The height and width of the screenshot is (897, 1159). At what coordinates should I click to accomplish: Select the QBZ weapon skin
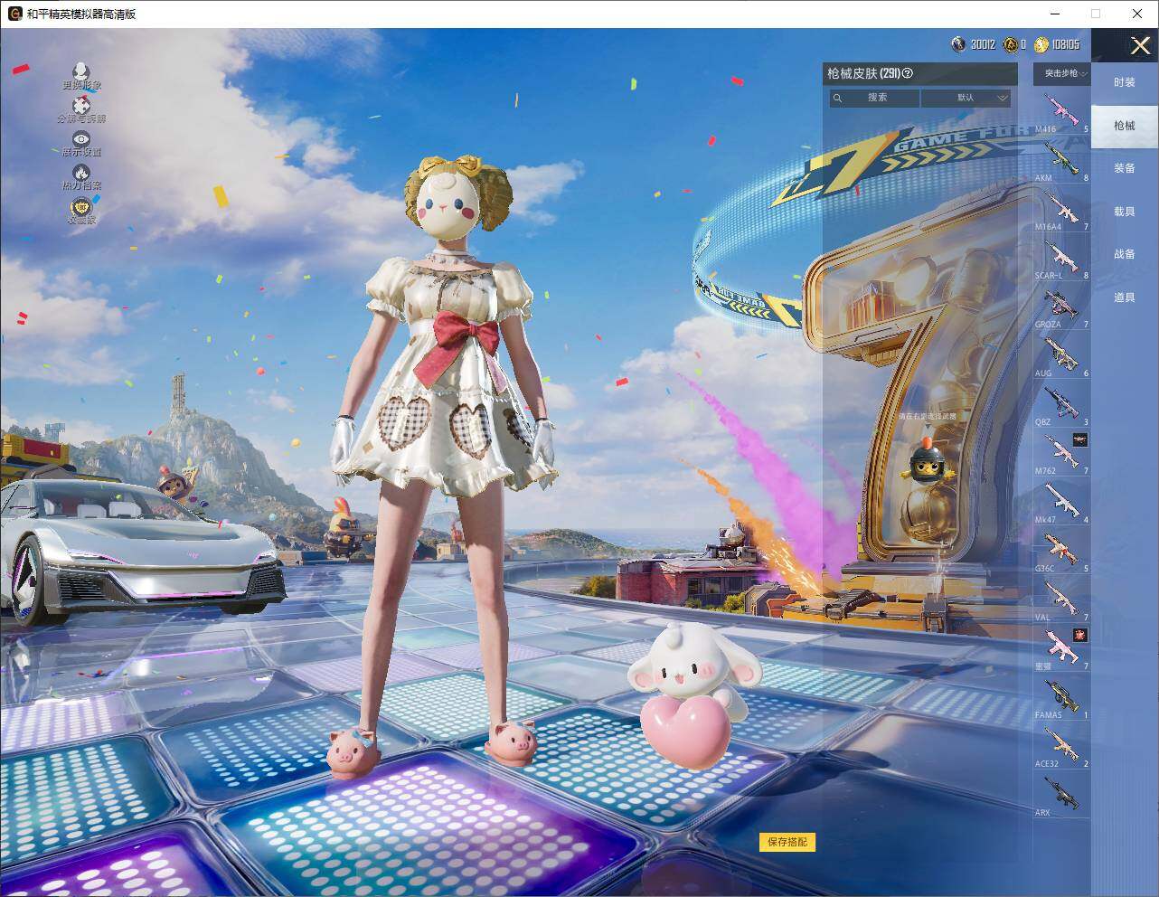(x=1061, y=405)
